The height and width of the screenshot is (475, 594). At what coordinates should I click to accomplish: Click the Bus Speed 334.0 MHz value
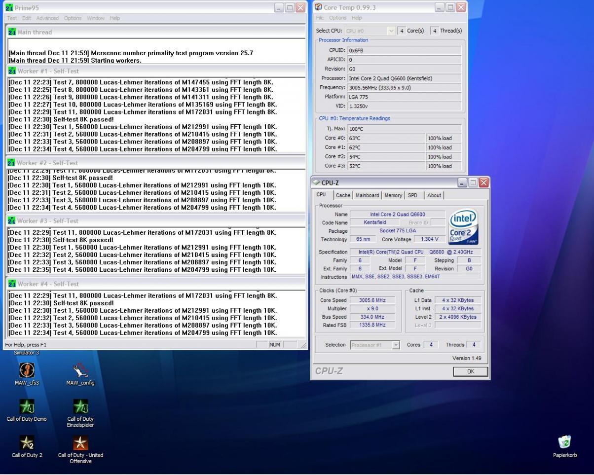tap(372, 317)
